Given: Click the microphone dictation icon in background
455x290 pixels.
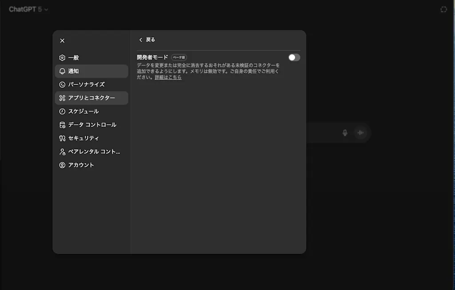Looking at the screenshot, I should point(345,132).
